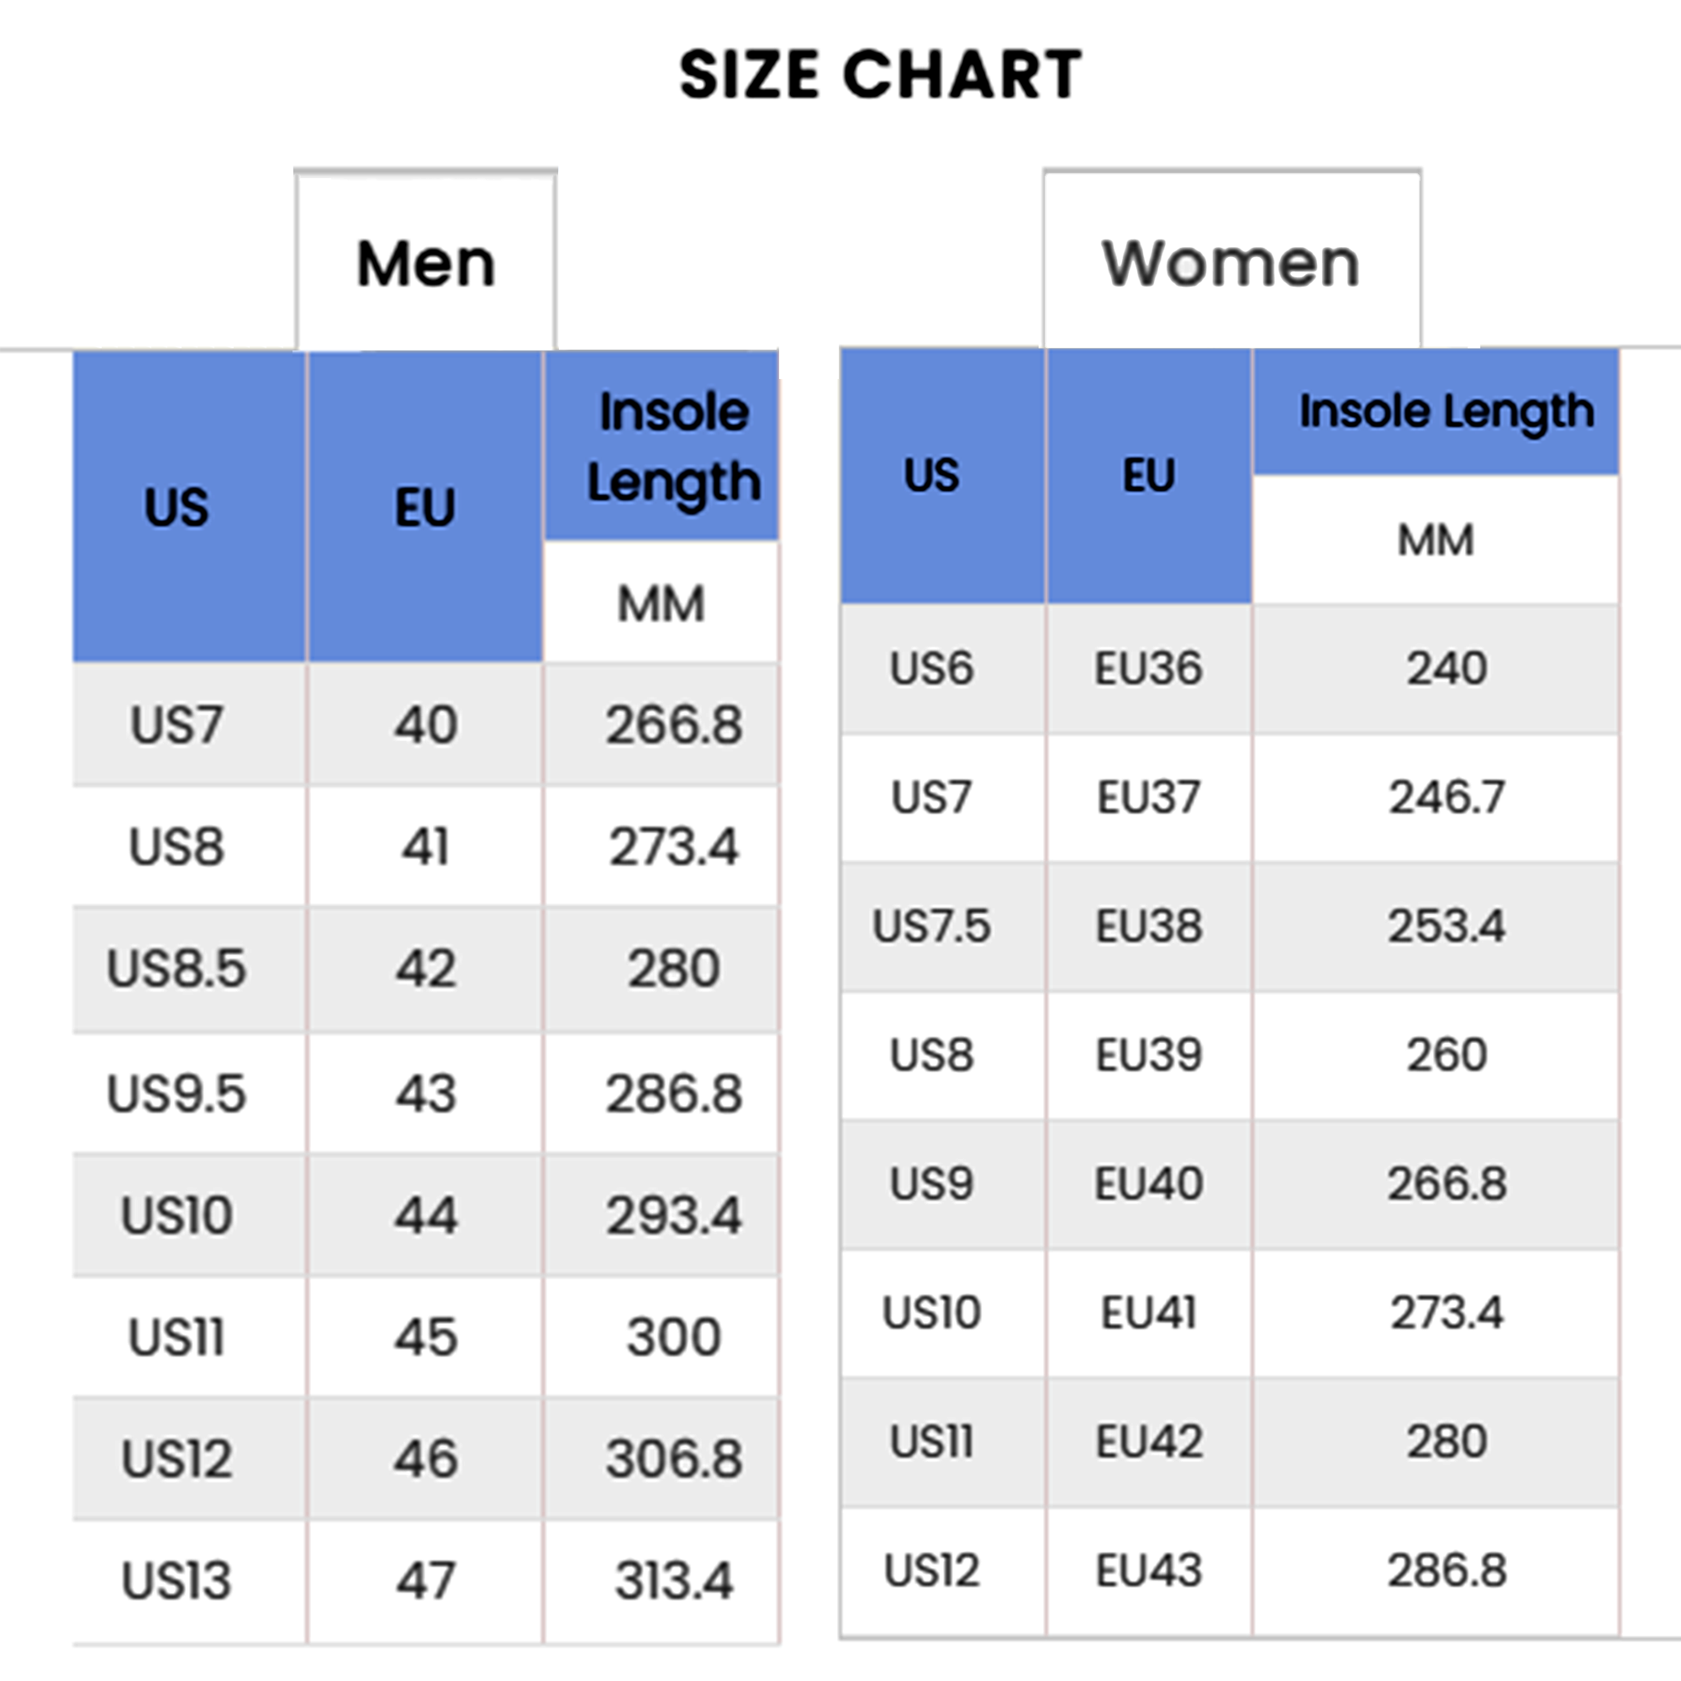Viewport: 1681px width, 1681px height.
Task: Select the EU39 cell
Action: 1148,1055
